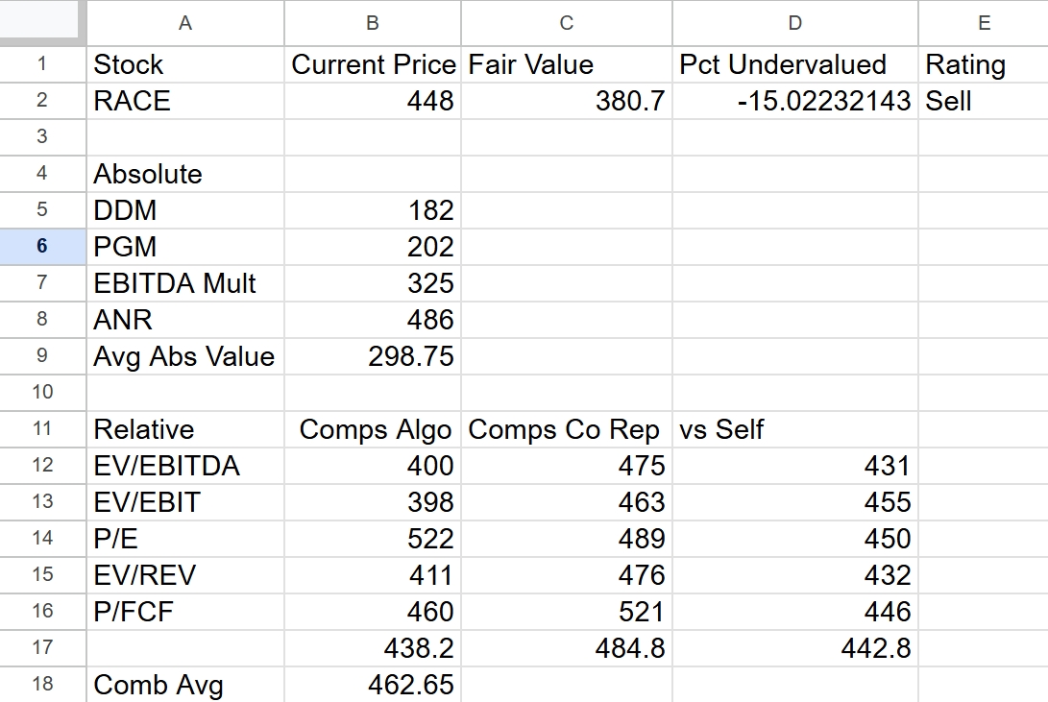Click the Pct Undervalued value -15.02232143

[797, 100]
